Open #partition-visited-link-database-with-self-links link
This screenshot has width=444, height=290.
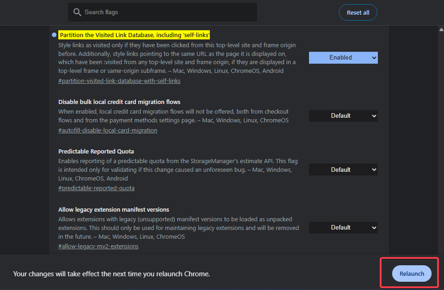(x=119, y=81)
